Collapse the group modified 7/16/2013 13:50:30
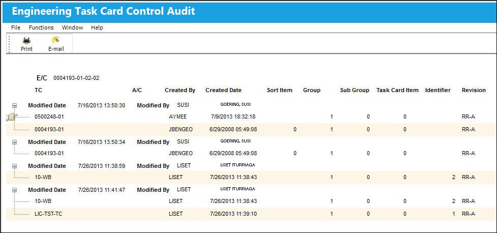Viewport: 497px width, 233px height. (x=14, y=106)
